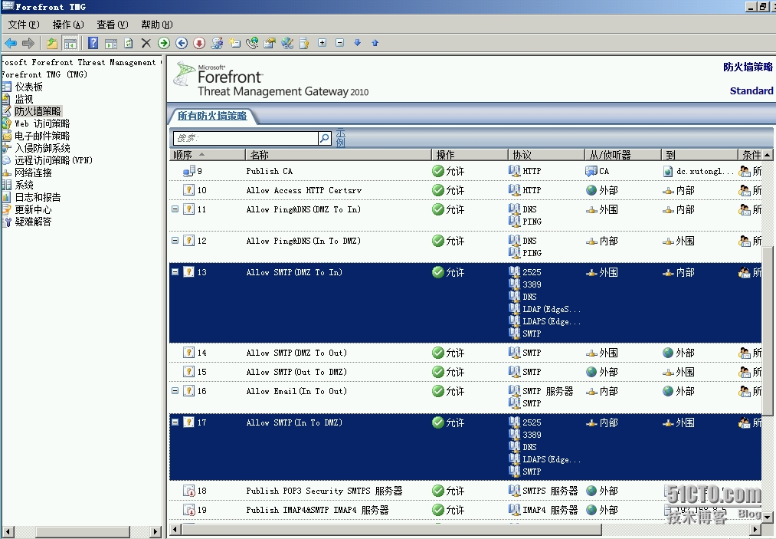Click the search magnifier button
The height and width of the screenshot is (539, 776).
325,138
